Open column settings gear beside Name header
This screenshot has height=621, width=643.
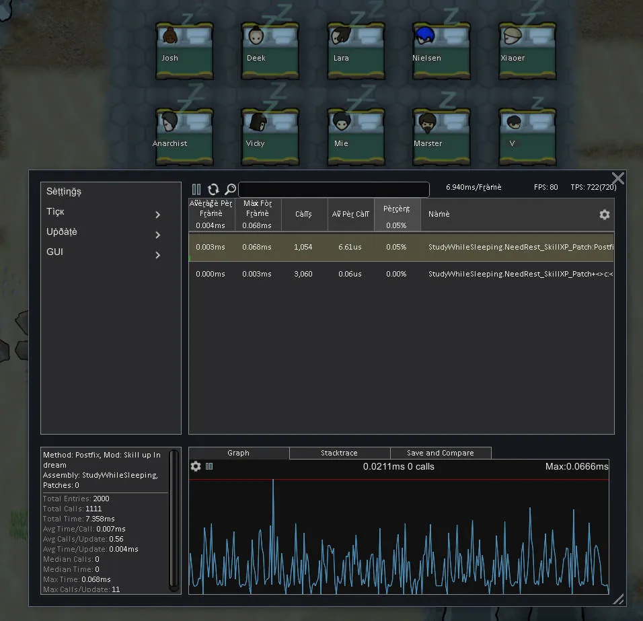click(604, 214)
